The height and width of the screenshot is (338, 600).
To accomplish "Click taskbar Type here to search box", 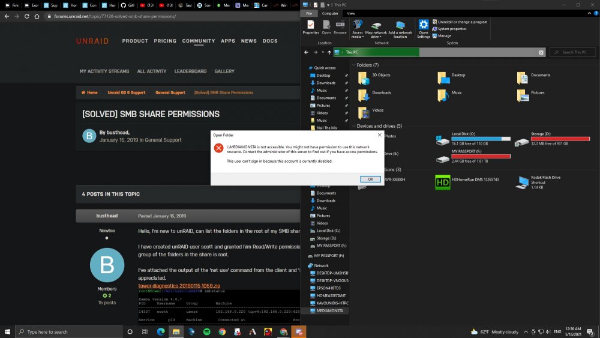I will coord(69,332).
